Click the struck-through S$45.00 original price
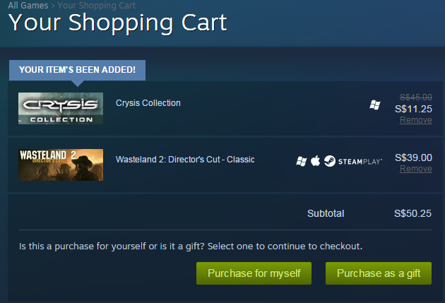Image resolution: width=445 pixels, height=303 pixels. click(x=416, y=97)
